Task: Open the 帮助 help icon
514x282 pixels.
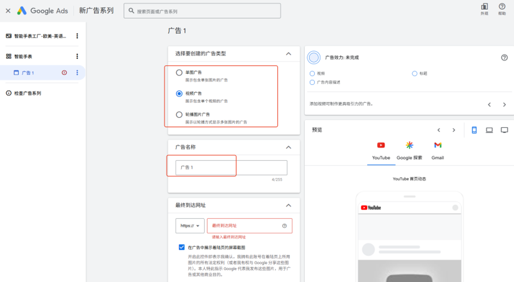Action: [502, 9]
